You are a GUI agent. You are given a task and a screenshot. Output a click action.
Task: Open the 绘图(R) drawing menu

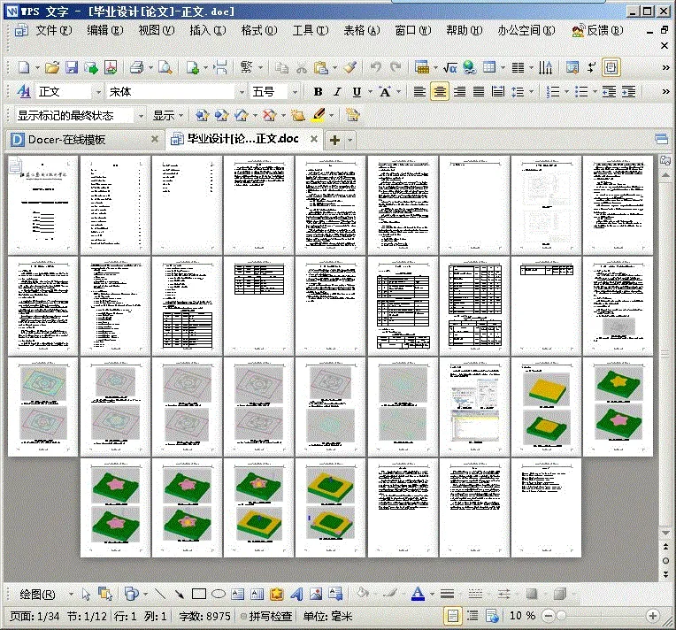click(37, 595)
